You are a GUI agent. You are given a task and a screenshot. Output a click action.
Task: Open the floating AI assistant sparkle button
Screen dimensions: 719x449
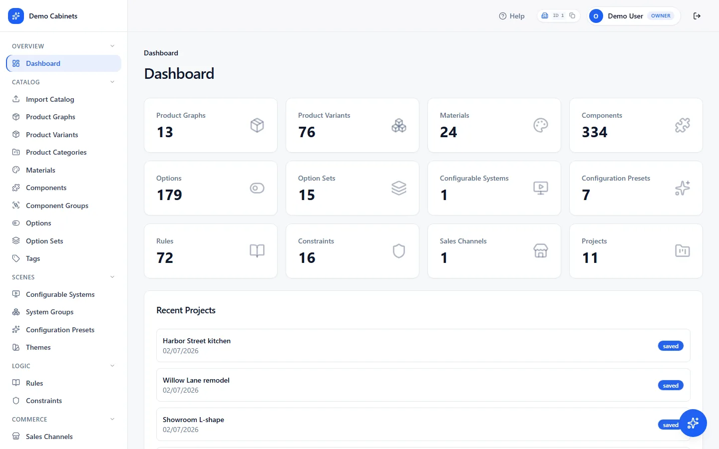click(693, 423)
